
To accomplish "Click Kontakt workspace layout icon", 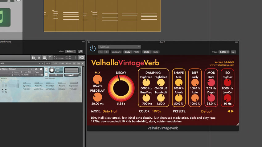I will [x=44, y=58].
